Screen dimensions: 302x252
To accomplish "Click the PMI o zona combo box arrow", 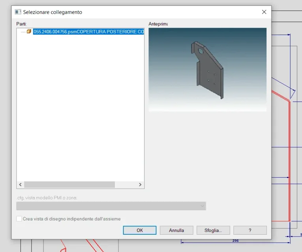I will pyautogui.click(x=202, y=206).
